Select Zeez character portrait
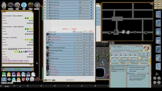Image resolution: width=162 pixels, height=91 pixels. click(x=24, y=5)
